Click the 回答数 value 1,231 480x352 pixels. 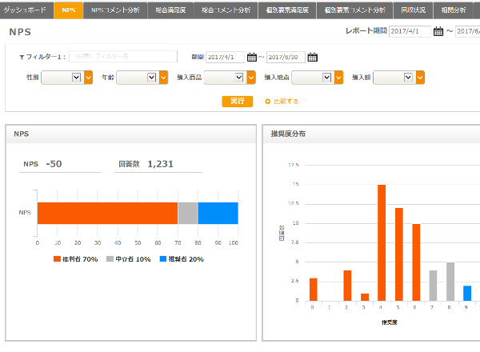pyautogui.click(x=161, y=164)
